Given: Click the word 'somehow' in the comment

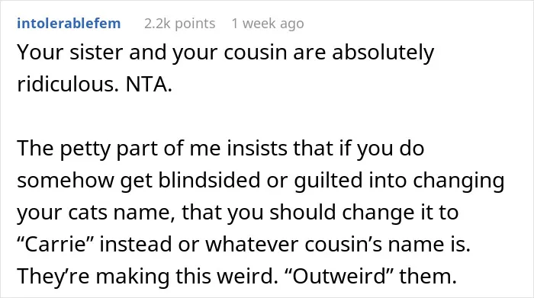Looking at the screenshot, I should 66,181.
